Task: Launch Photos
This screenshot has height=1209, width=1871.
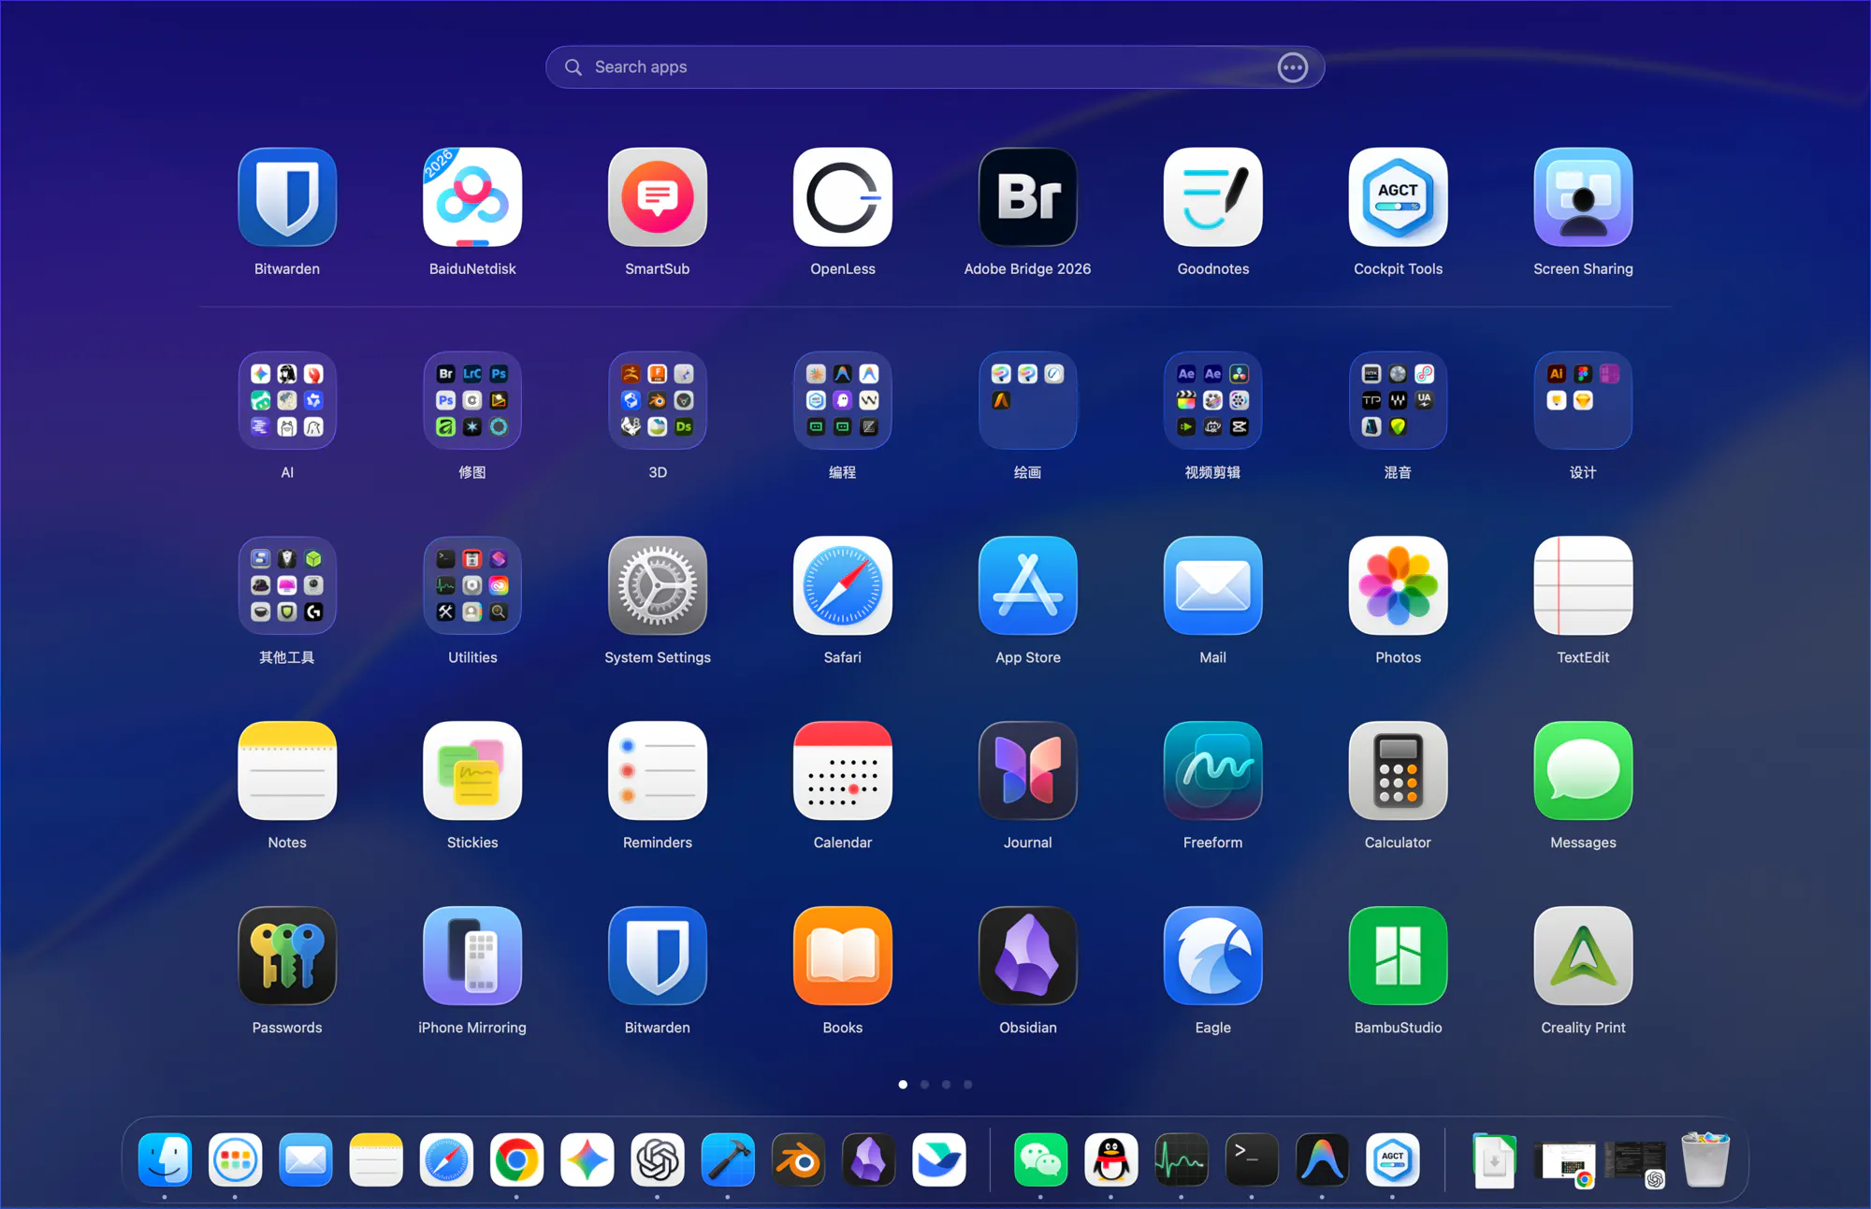Action: [x=1399, y=585]
